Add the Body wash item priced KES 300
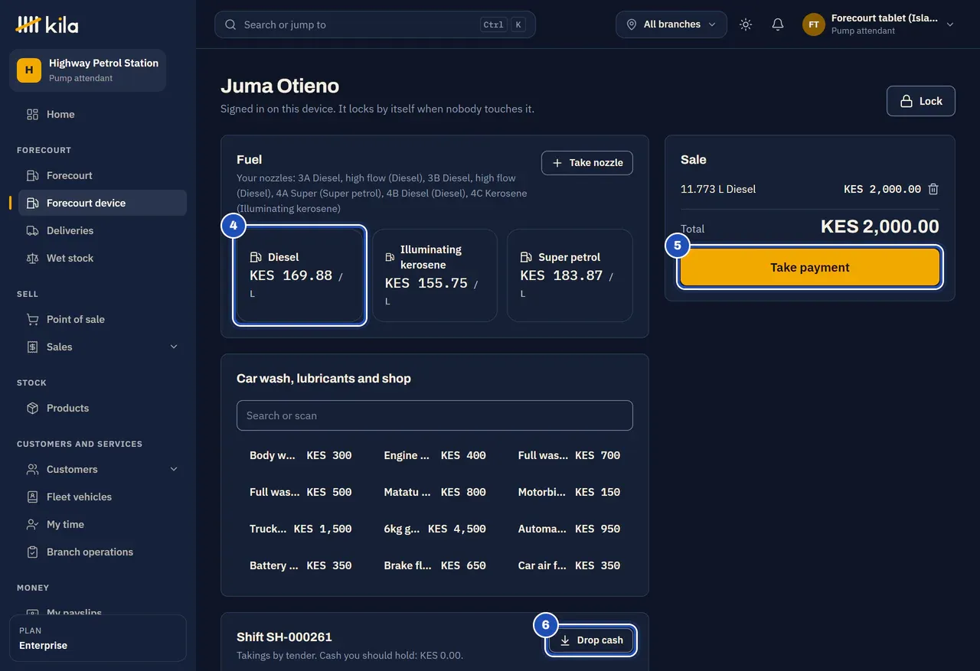The width and height of the screenshot is (980, 671). coord(301,455)
